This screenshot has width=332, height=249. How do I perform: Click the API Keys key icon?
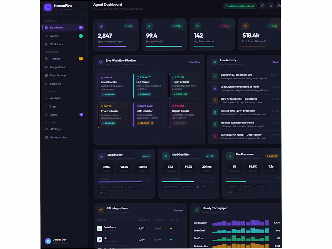pos(46,129)
